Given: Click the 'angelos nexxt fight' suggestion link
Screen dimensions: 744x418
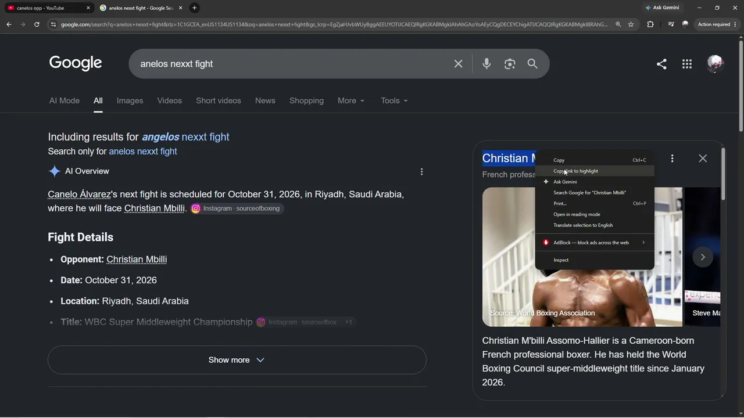Looking at the screenshot, I should click(185, 137).
